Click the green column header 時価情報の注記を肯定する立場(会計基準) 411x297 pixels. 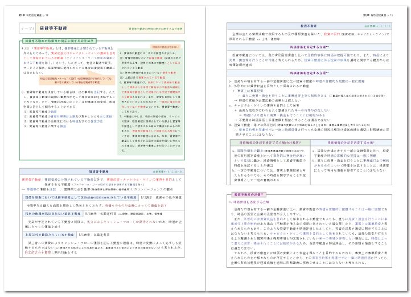point(270,143)
